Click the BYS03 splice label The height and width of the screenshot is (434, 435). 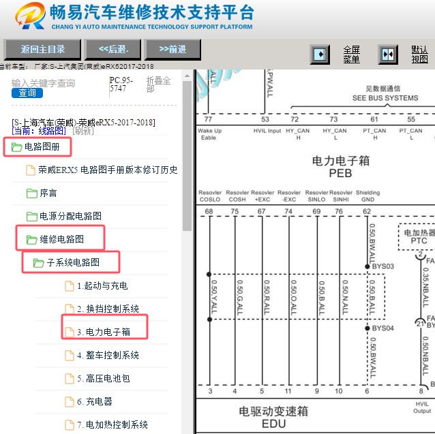click(383, 266)
